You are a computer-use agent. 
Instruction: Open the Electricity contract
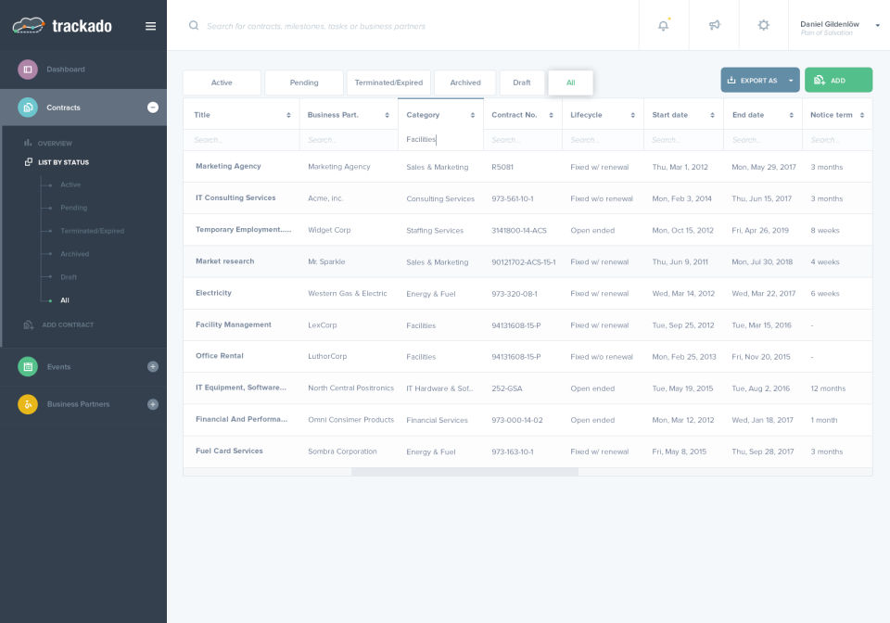coord(213,293)
